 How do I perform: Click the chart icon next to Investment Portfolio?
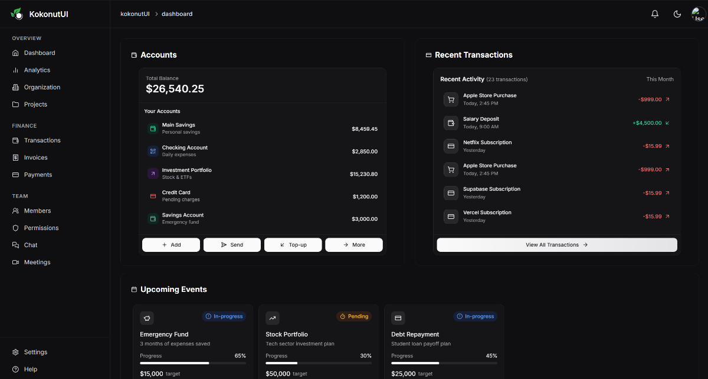[x=153, y=173]
